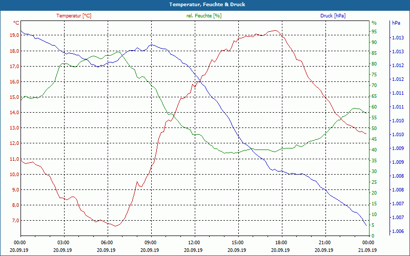Click temperature axis tick 19,0

[x=14, y=35]
